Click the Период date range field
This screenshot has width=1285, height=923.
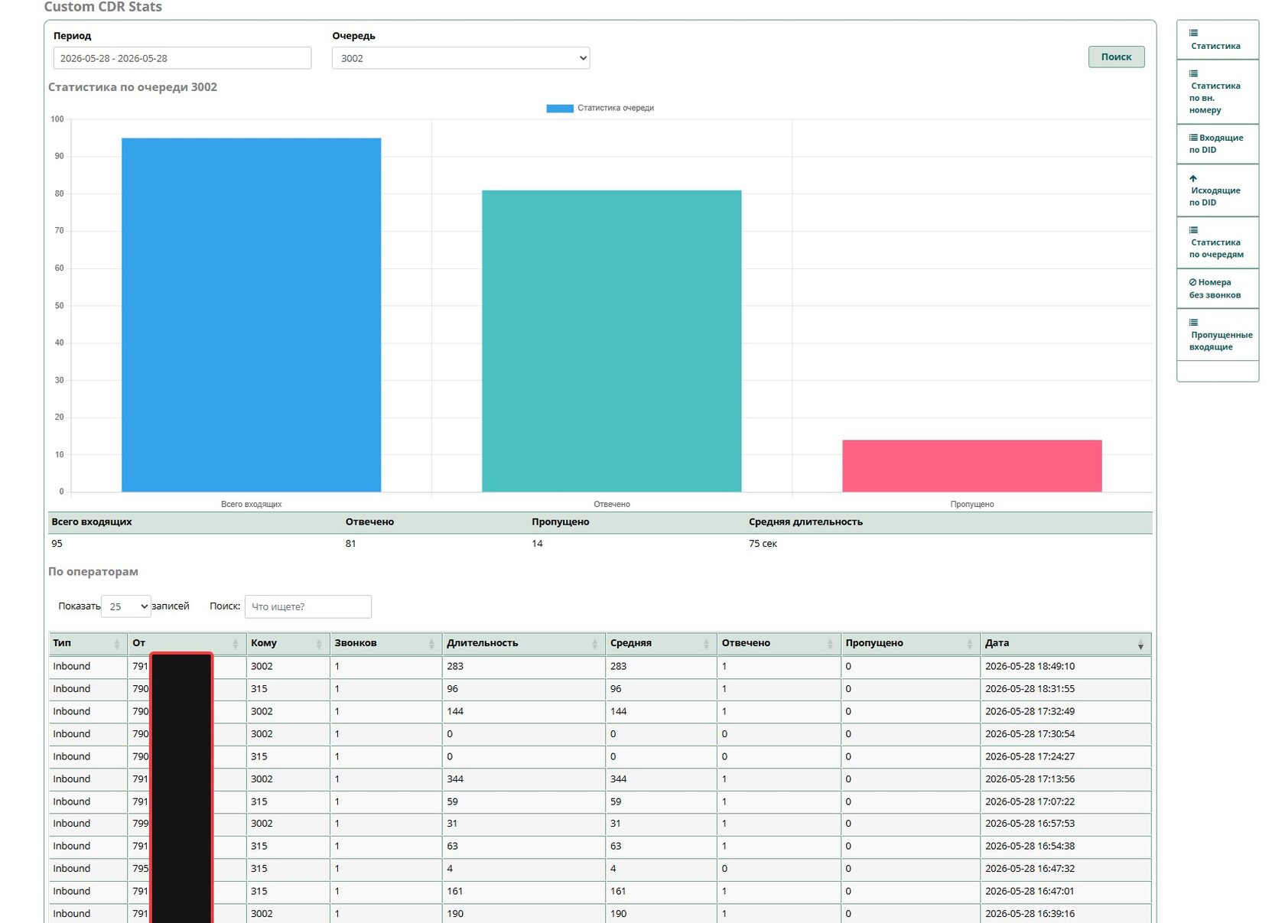(182, 58)
